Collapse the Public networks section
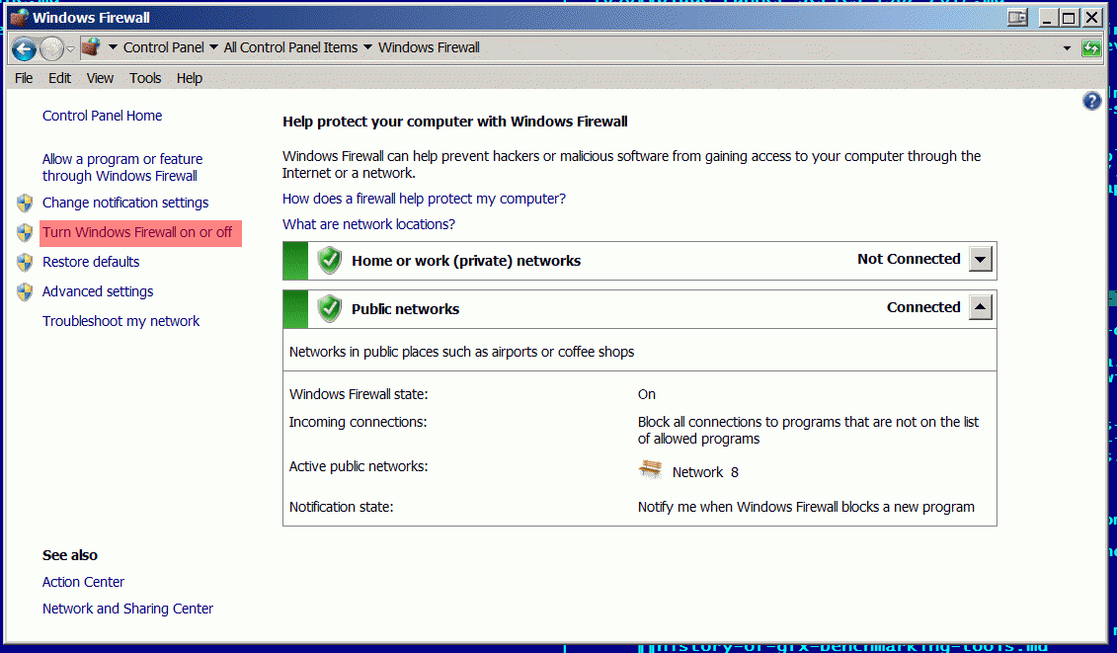The width and height of the screenshot is (1117, 653). [x=981, y=307]
